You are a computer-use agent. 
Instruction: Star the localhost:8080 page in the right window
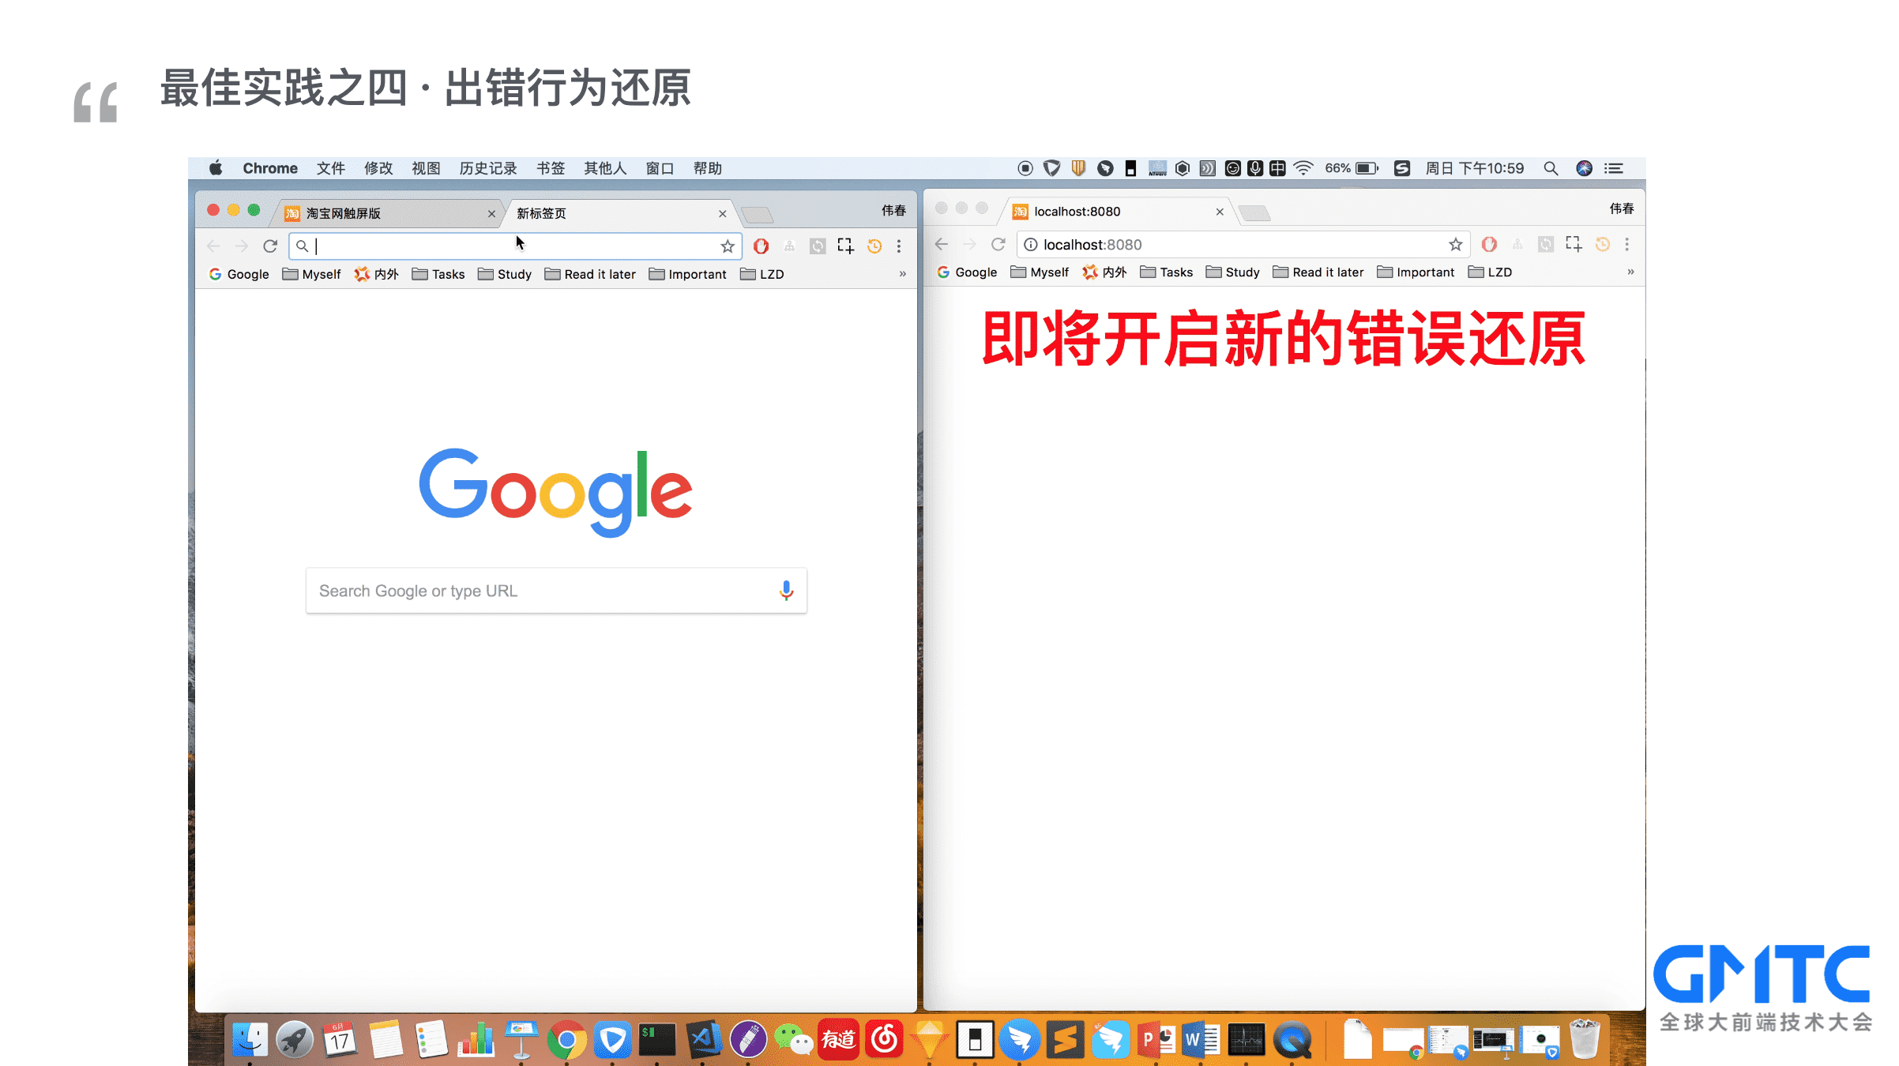coord(1456,245)
